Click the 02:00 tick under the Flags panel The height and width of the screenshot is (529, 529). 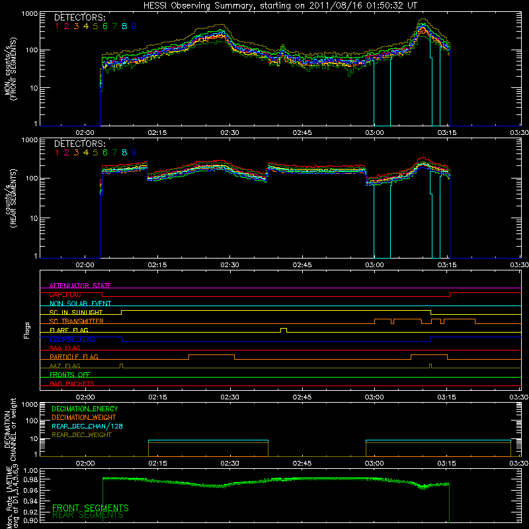(x=85, y=397)
